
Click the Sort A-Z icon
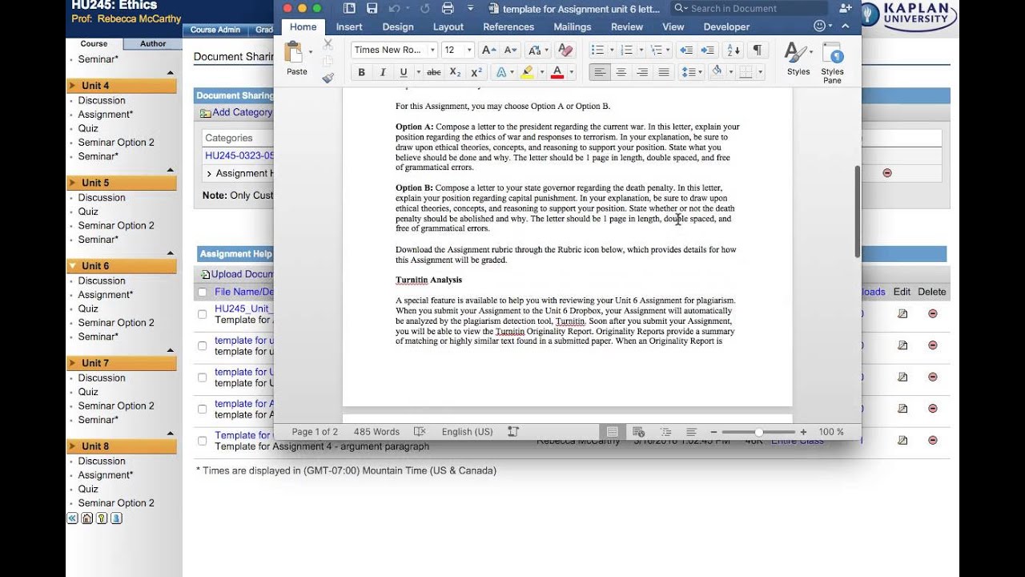click(734, 50)
